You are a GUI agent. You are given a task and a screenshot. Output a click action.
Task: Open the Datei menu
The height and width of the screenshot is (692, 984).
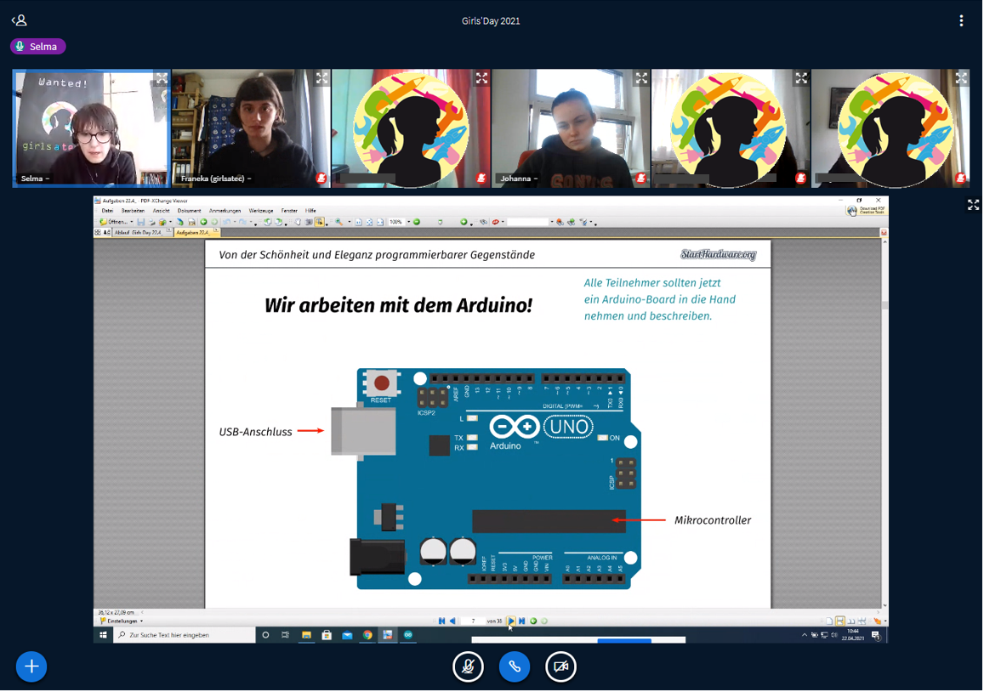point(107,211)
